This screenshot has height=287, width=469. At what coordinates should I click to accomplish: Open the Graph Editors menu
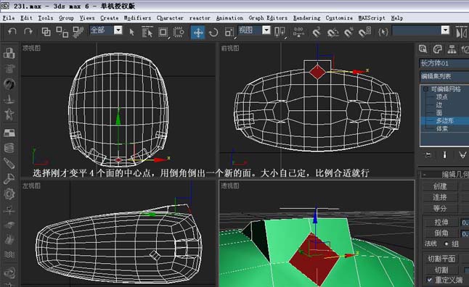[x=268, y=18]
